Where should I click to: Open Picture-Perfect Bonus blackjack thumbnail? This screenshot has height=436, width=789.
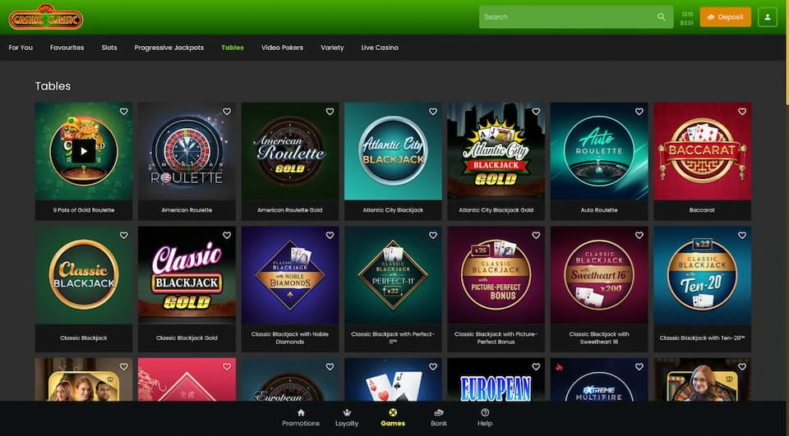pyautogui.click(x=496, y=275)
